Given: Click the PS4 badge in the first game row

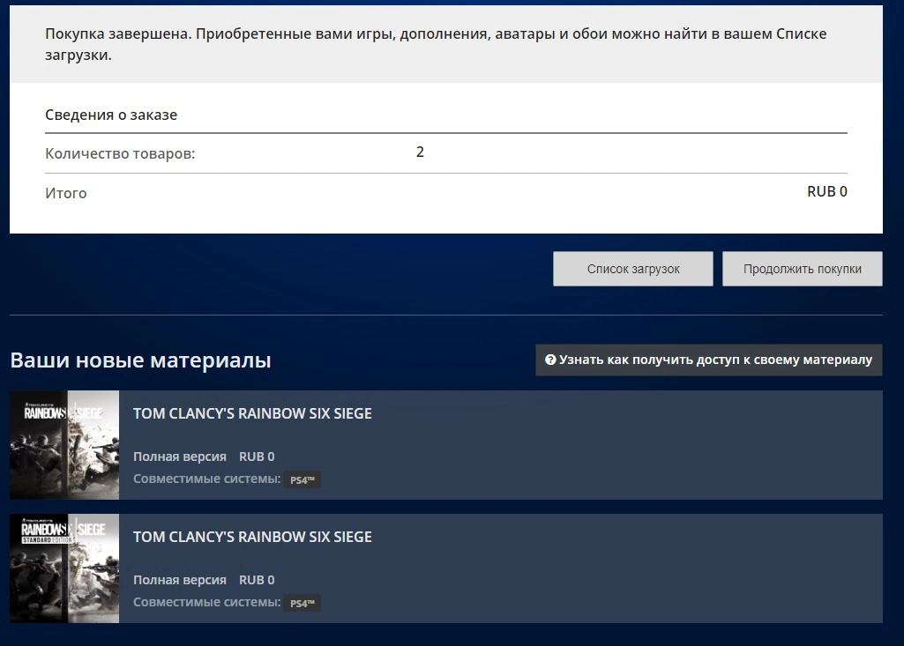Looking at the screenshot, I should click(x=303, y=480).
